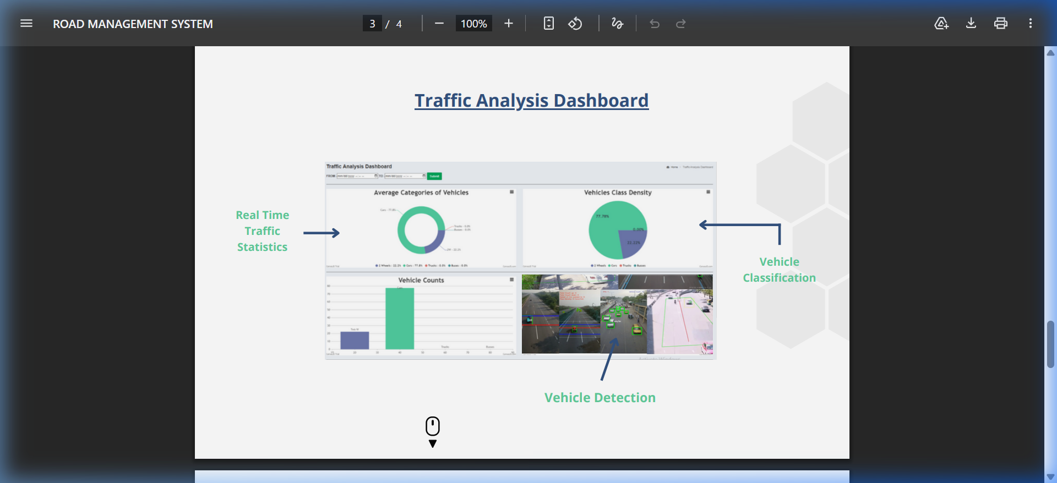1057x483 pixels.
Task: Click the page number input field
Action: 372,24
